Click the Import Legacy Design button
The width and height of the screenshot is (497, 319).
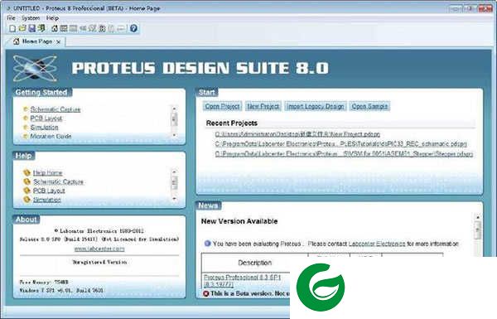point(316,106)
